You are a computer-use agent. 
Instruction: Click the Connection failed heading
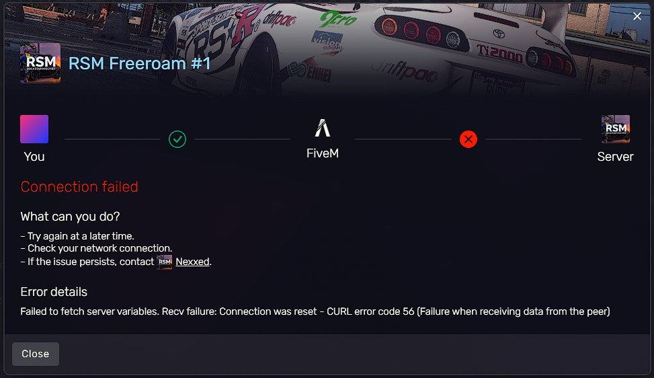(x=79, y=186)
